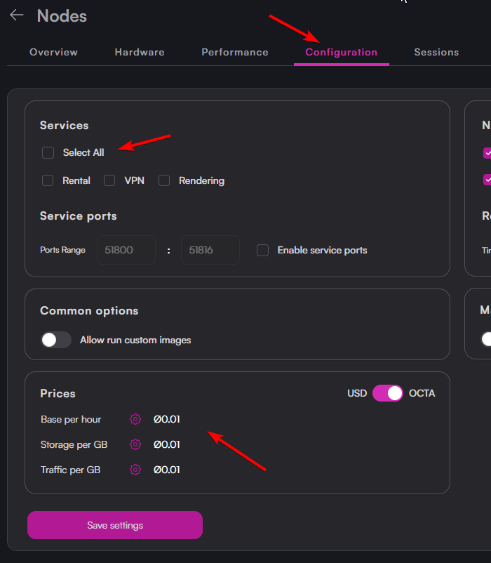Switch to the Overview tab

tap(53, 52)
